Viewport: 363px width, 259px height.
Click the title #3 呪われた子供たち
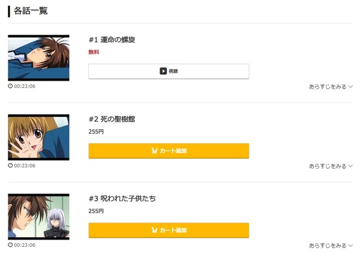pyautogui.click(x=122, y=198)
